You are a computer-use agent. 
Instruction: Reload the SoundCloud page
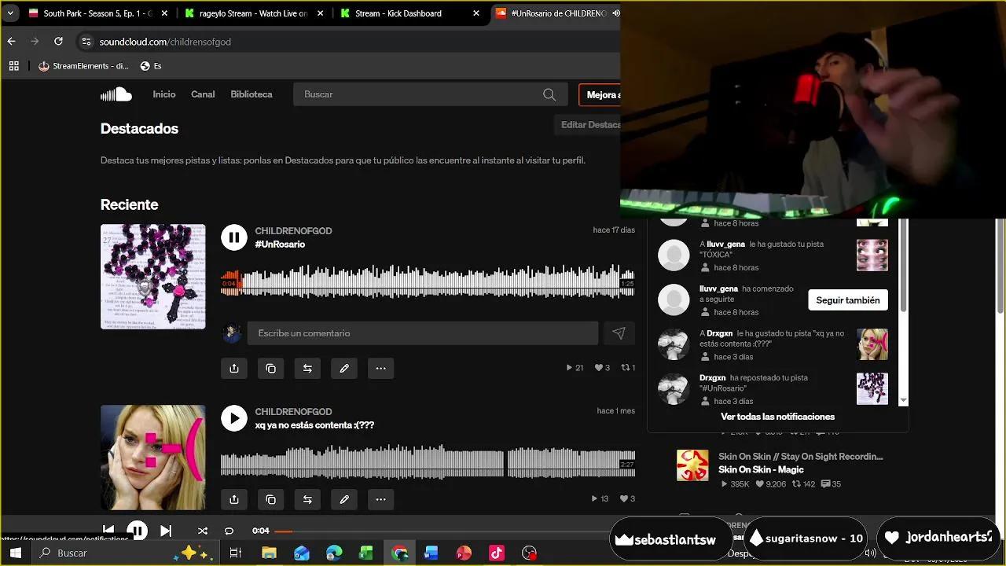[x=58, y=42]
